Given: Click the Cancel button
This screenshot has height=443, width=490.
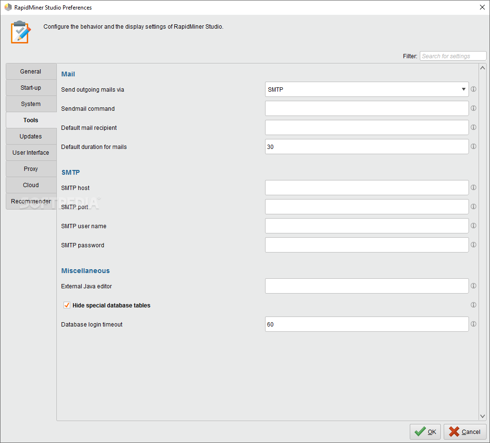Looking at the screenshot, I should 465,432.
